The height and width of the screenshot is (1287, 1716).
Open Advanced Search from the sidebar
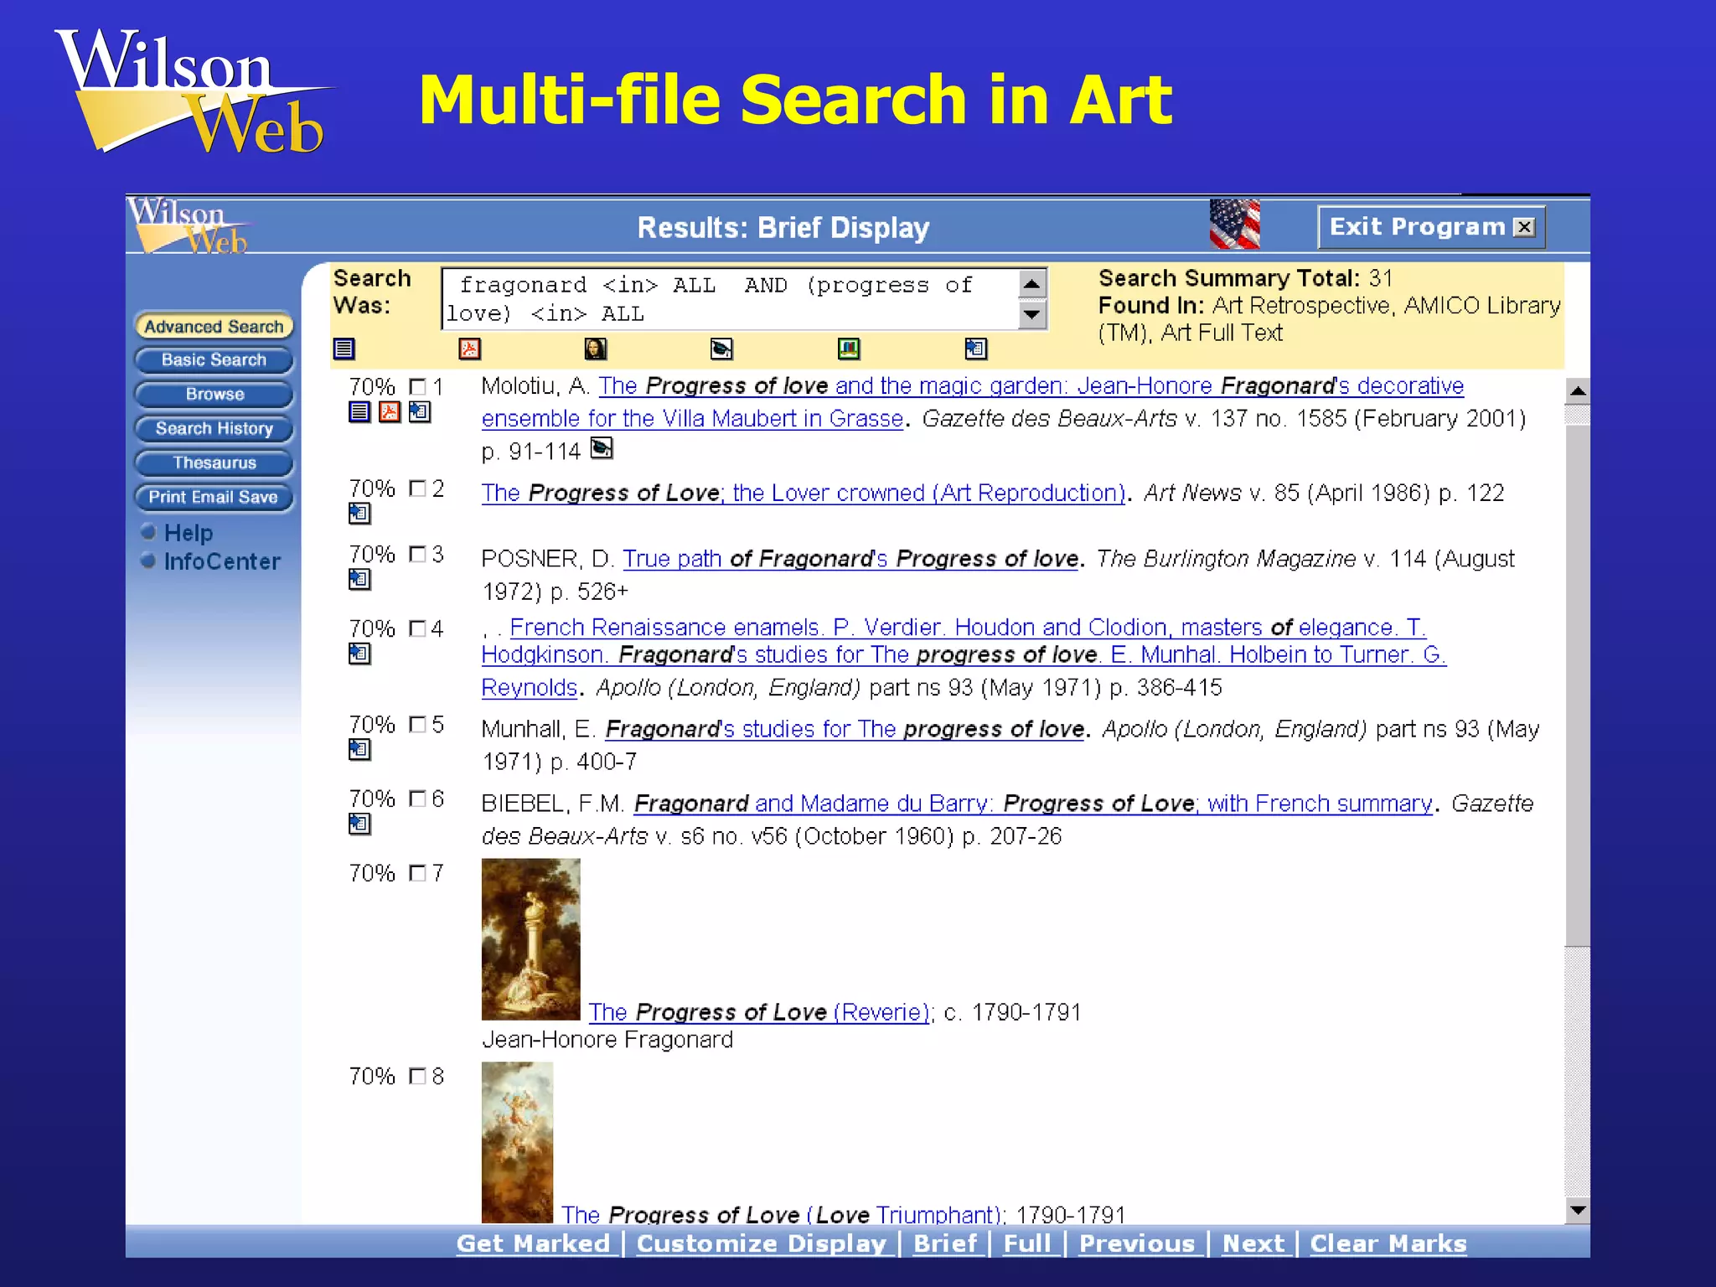(214, 326)
